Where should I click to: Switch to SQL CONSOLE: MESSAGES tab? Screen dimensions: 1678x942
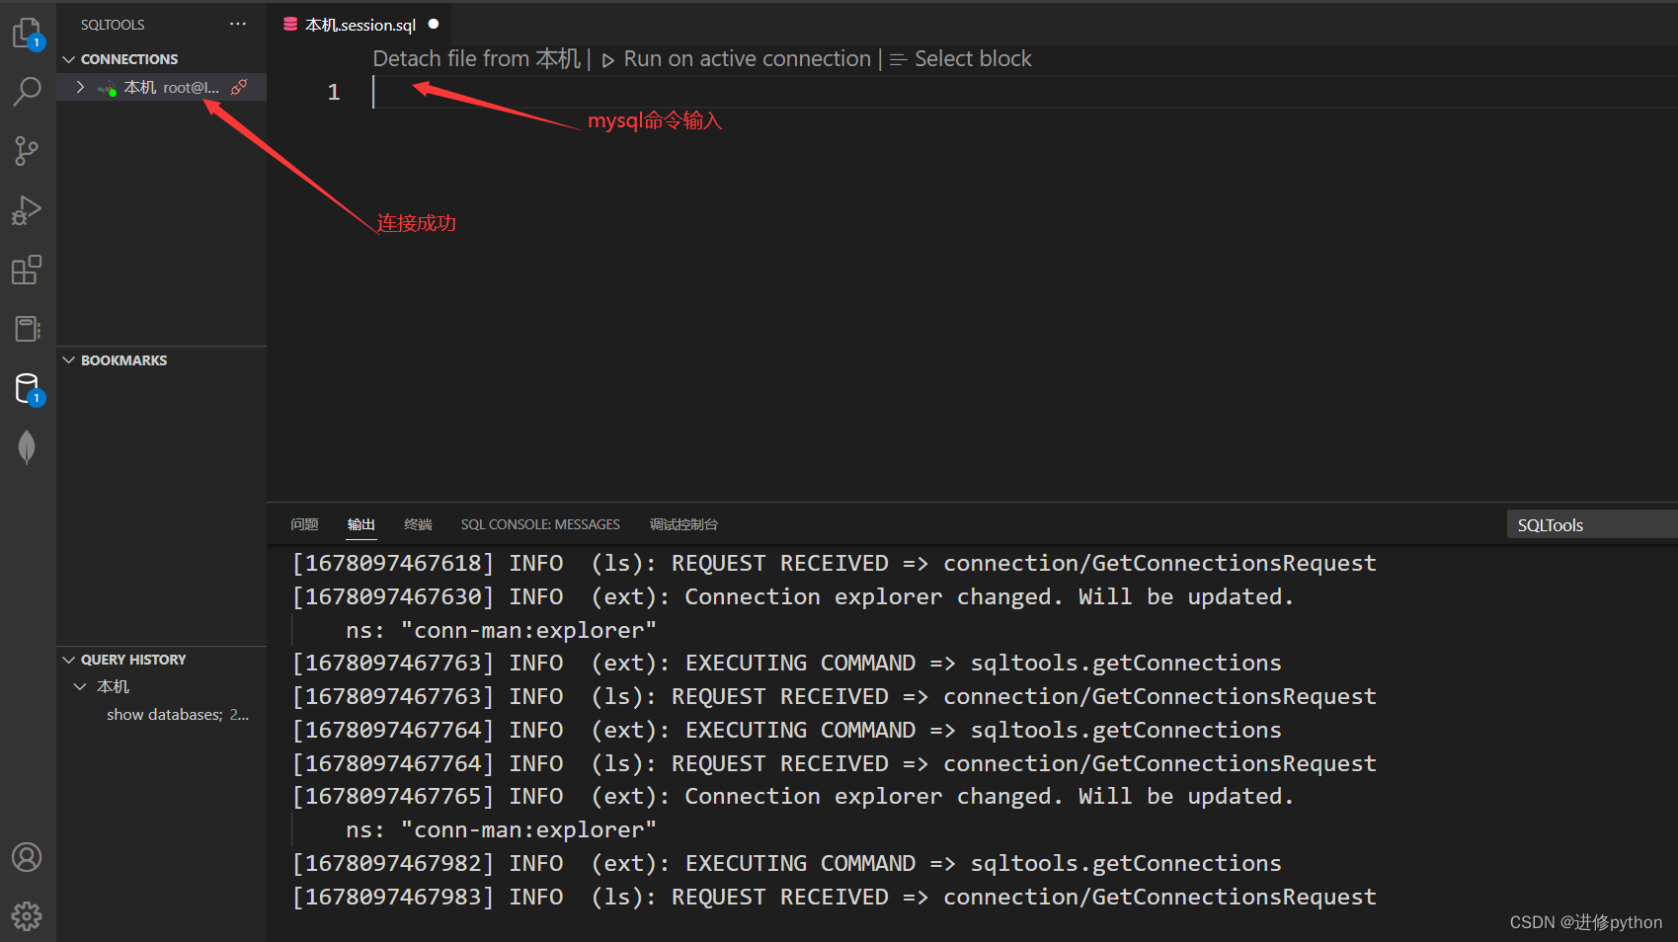tap(540, 524)
